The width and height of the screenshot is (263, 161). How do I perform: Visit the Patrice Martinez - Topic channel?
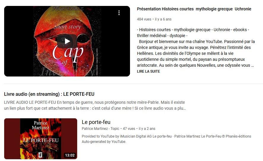[x=100, y=129]
